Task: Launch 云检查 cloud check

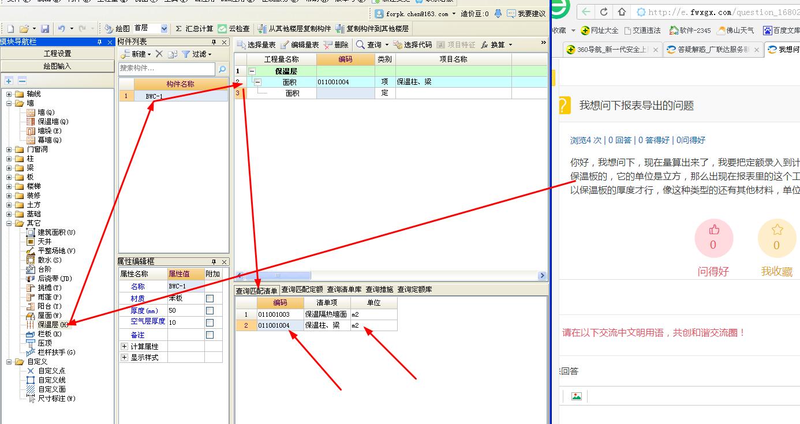Action: coord(234,28)
